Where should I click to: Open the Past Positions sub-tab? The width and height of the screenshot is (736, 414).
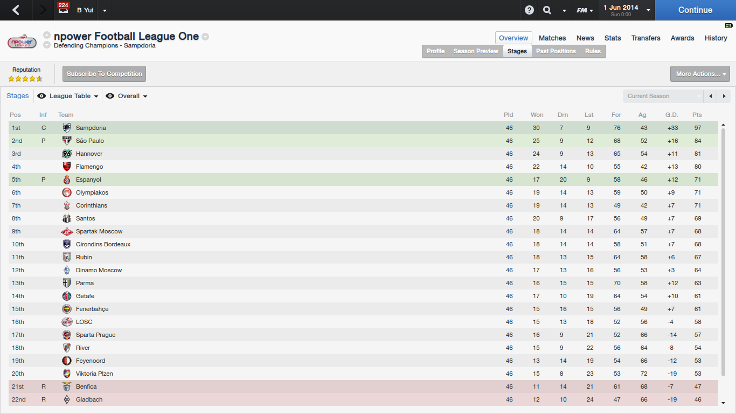(556, 51)
